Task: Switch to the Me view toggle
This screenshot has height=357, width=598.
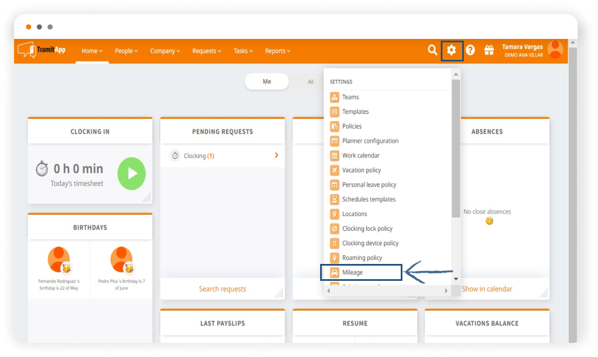Action: 267,82
